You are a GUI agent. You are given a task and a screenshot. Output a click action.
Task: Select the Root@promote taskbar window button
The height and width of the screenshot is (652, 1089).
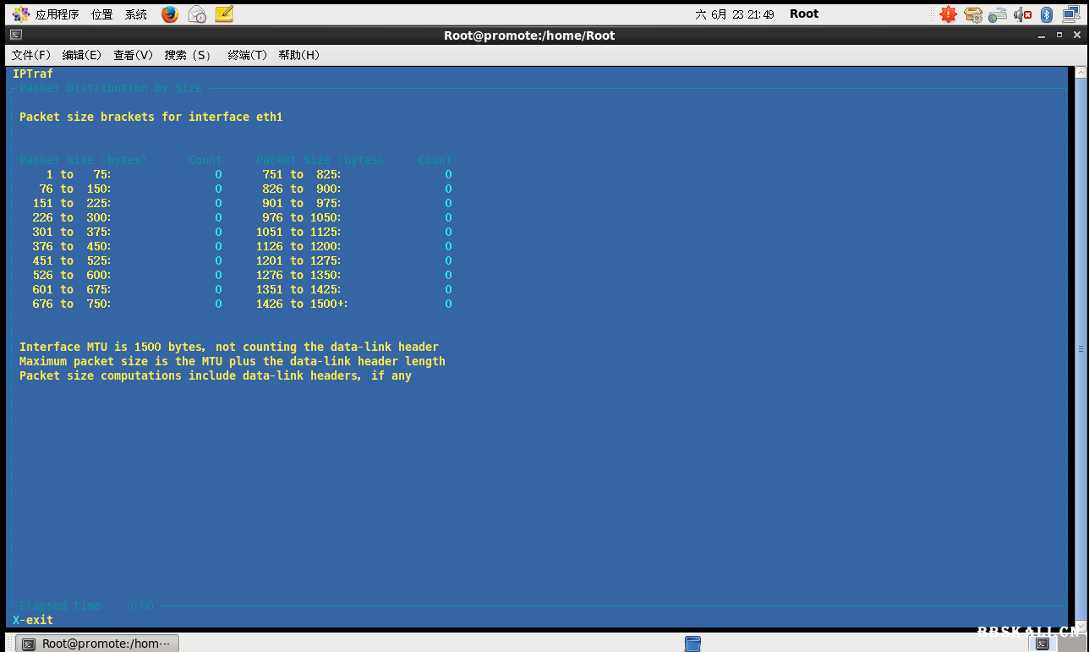point(96,644)
